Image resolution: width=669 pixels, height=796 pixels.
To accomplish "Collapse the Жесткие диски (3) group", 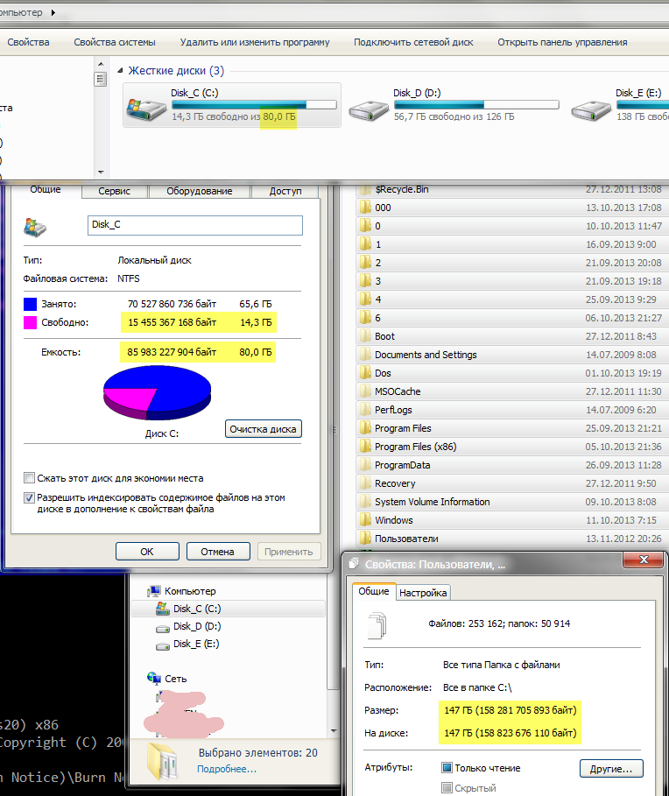I will 120,71.
